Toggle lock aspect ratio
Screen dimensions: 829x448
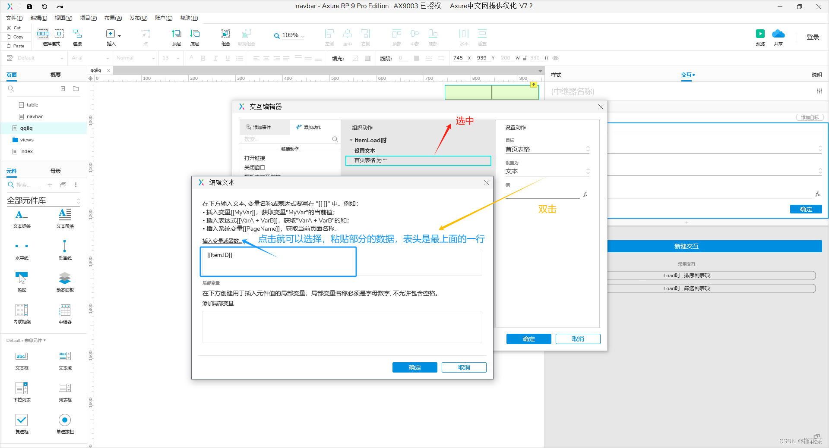525,58
